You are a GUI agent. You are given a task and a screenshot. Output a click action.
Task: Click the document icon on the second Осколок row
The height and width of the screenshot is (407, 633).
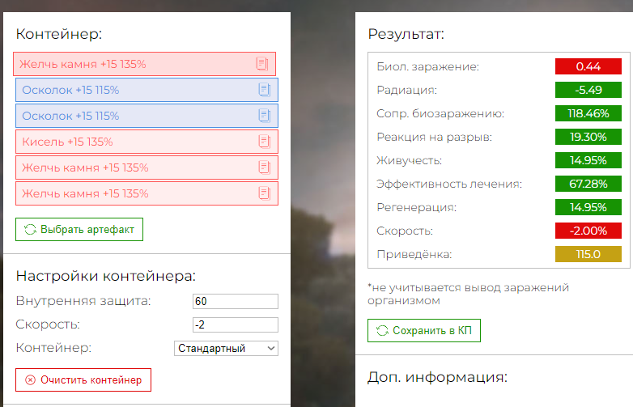tap(265, 116)
